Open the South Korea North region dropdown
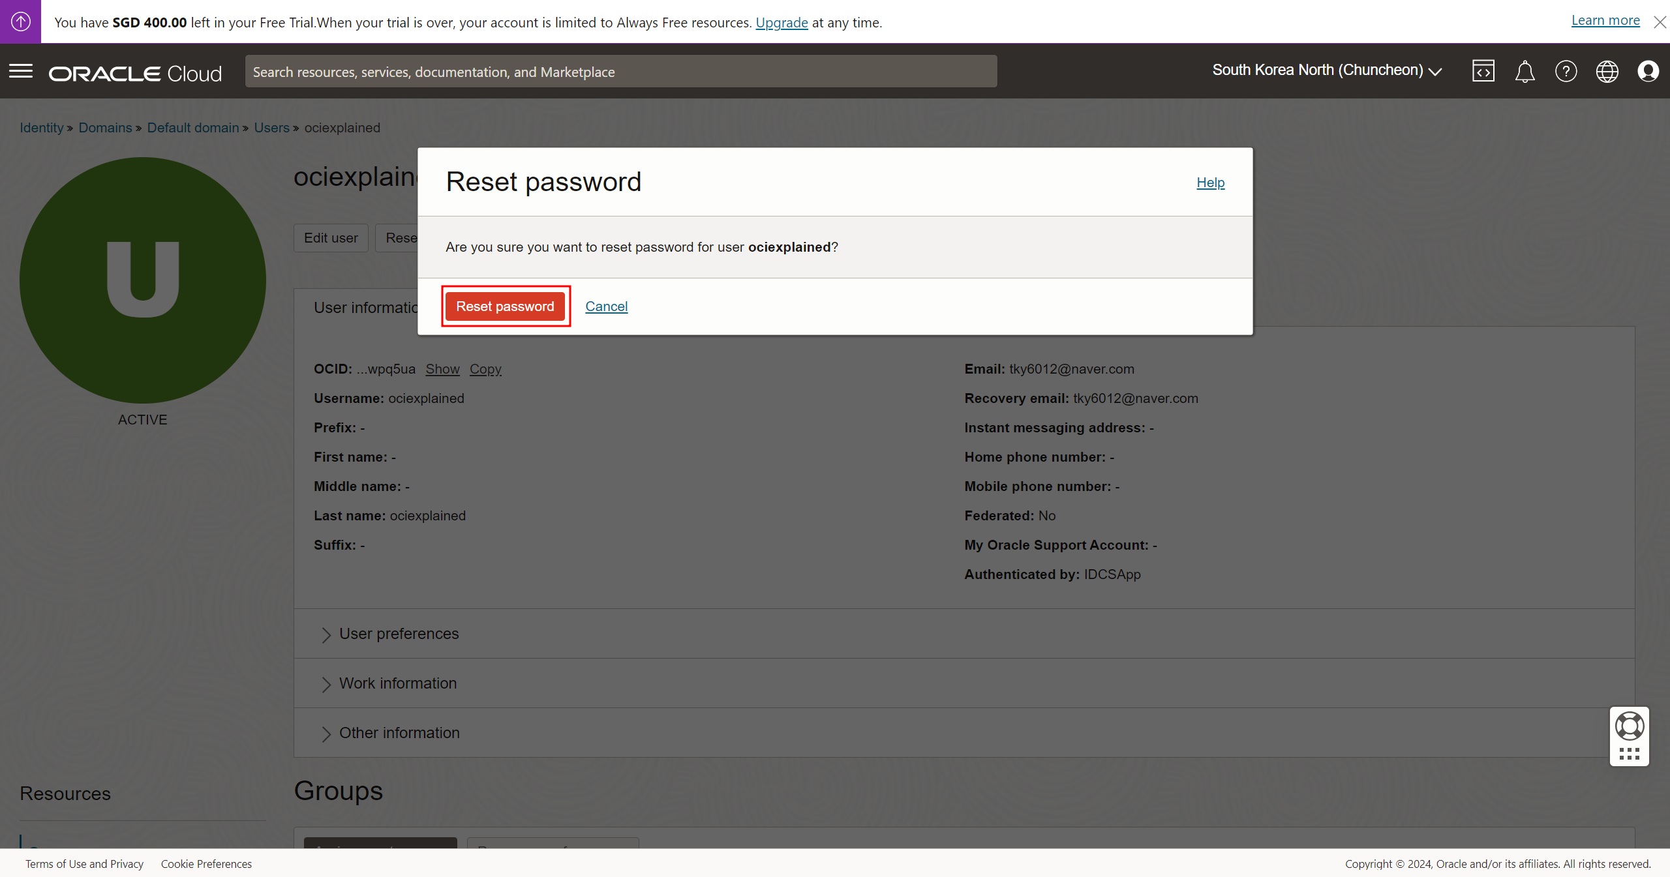Screen dimensions: 1670x877 pos(1327,70)
